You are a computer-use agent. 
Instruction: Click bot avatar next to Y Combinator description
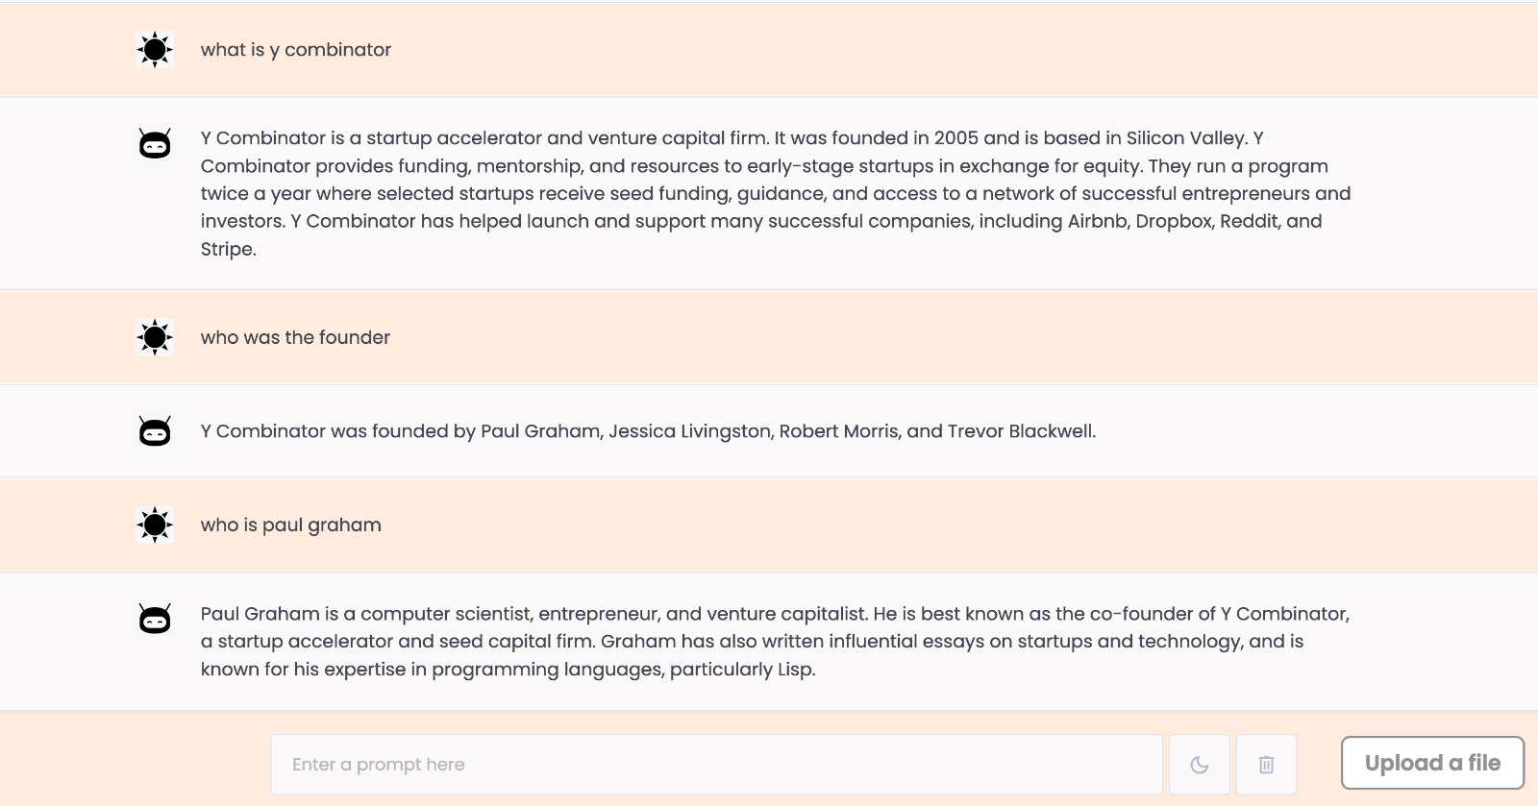155,144
